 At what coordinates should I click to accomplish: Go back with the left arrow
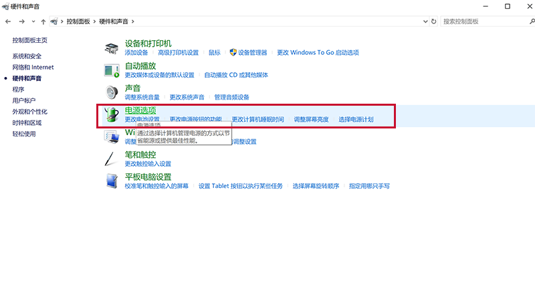click(8, 21)
